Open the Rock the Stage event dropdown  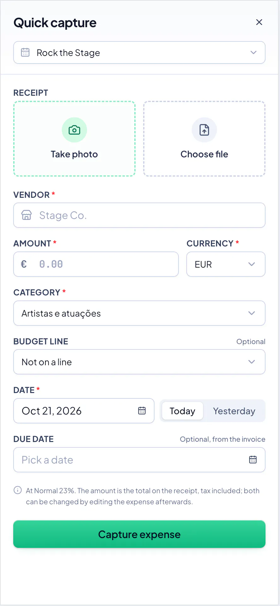tap(139, 52)
